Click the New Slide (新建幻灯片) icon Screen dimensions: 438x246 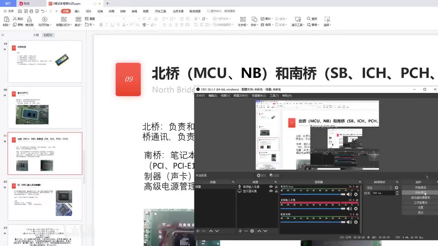(x=63, y=19)
